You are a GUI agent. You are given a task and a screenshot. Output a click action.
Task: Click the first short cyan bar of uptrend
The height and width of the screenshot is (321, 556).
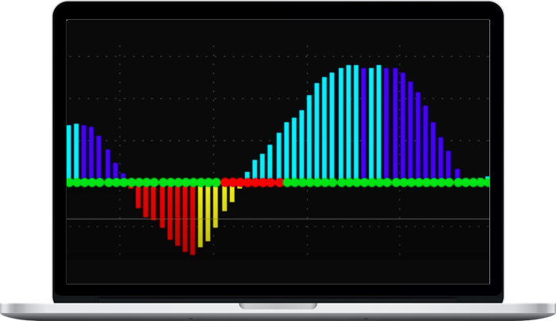pyautogui.click(x=247, y=175)
